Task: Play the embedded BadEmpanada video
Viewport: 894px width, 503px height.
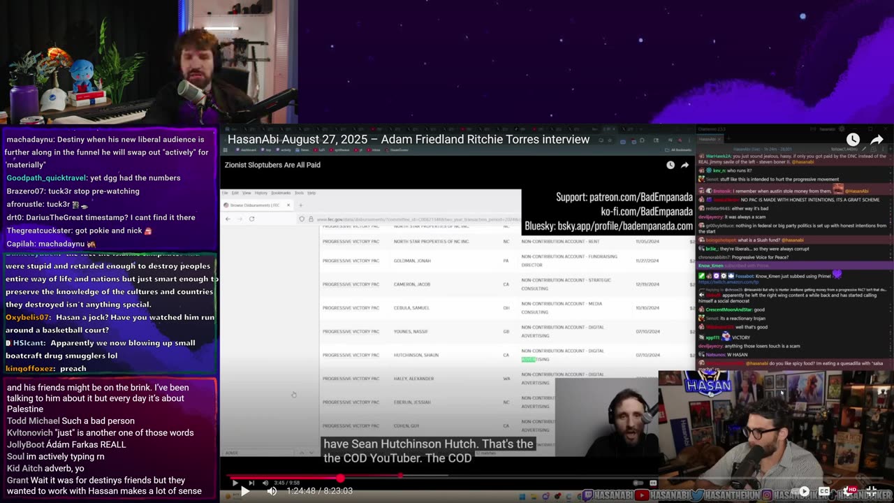Action: pyautogui.click(x=235, y=483)
